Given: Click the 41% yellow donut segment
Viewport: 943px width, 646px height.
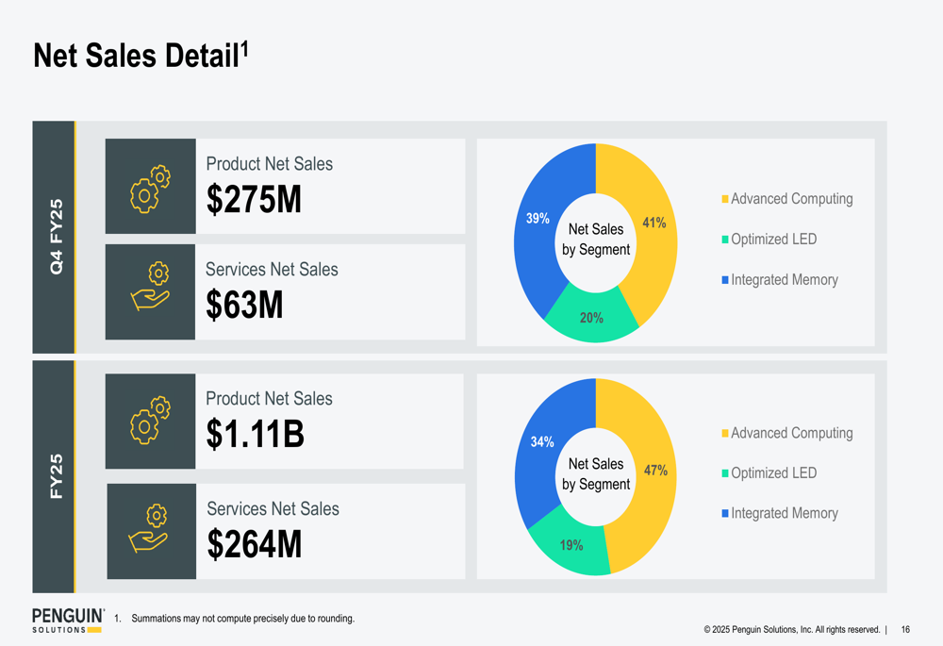Looking at the screenshot, I should pyautogui.click(x=653, y=224).
